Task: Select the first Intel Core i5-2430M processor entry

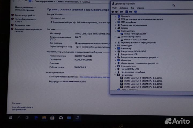Action: click(143, 78)
